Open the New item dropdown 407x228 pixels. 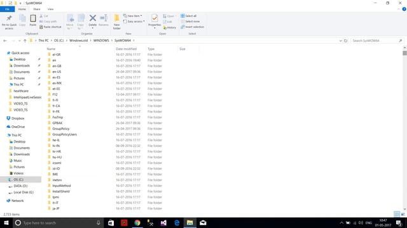[133, 16]
